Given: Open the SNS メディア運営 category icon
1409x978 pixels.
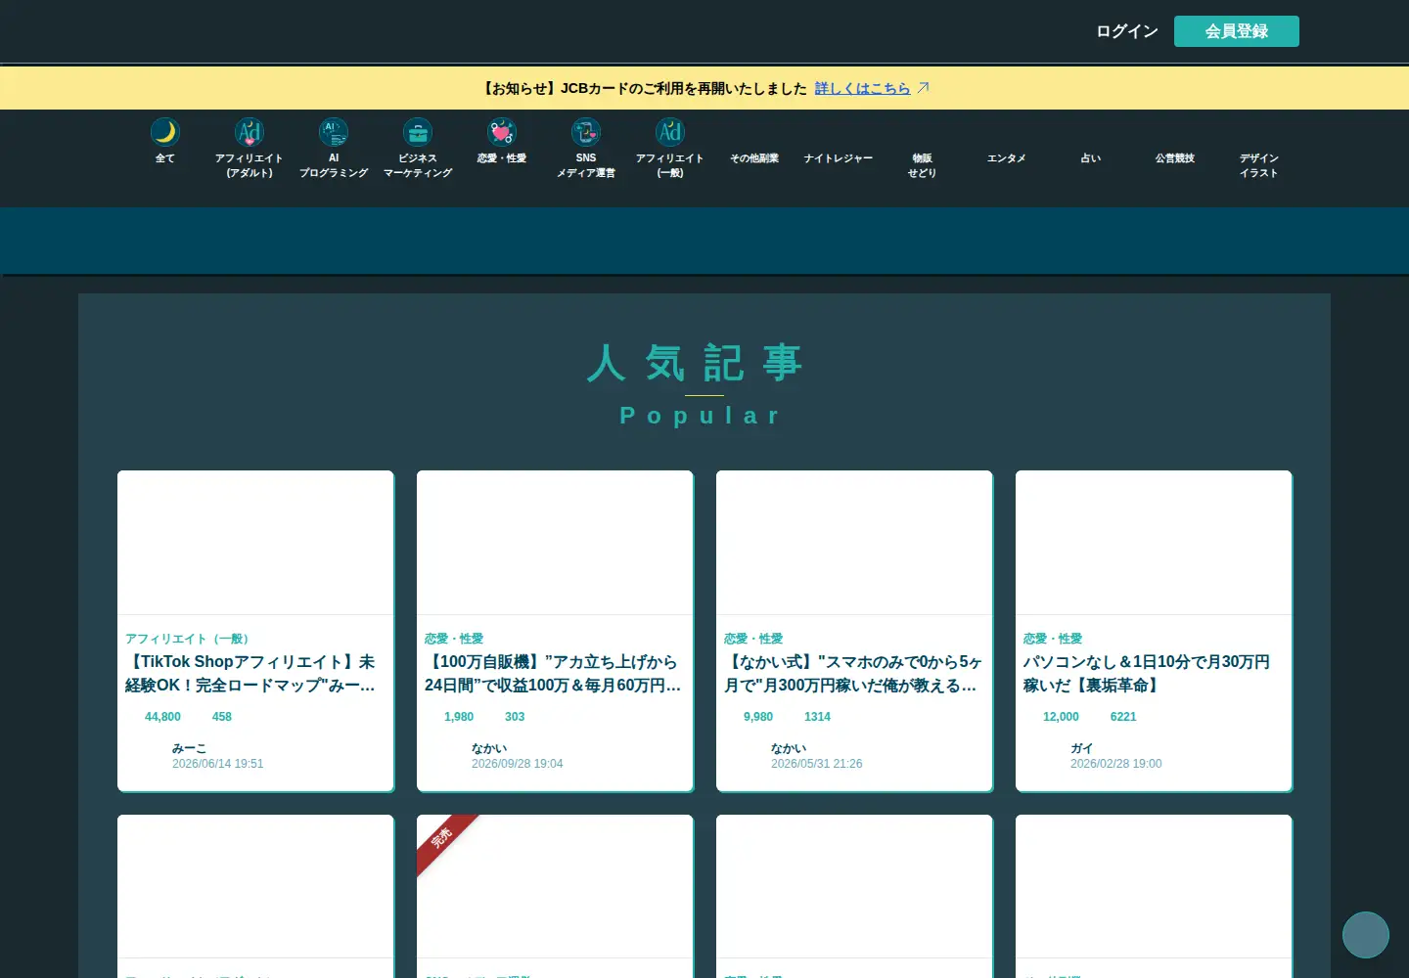Looking at the screenshot, I should coord(586,132).
